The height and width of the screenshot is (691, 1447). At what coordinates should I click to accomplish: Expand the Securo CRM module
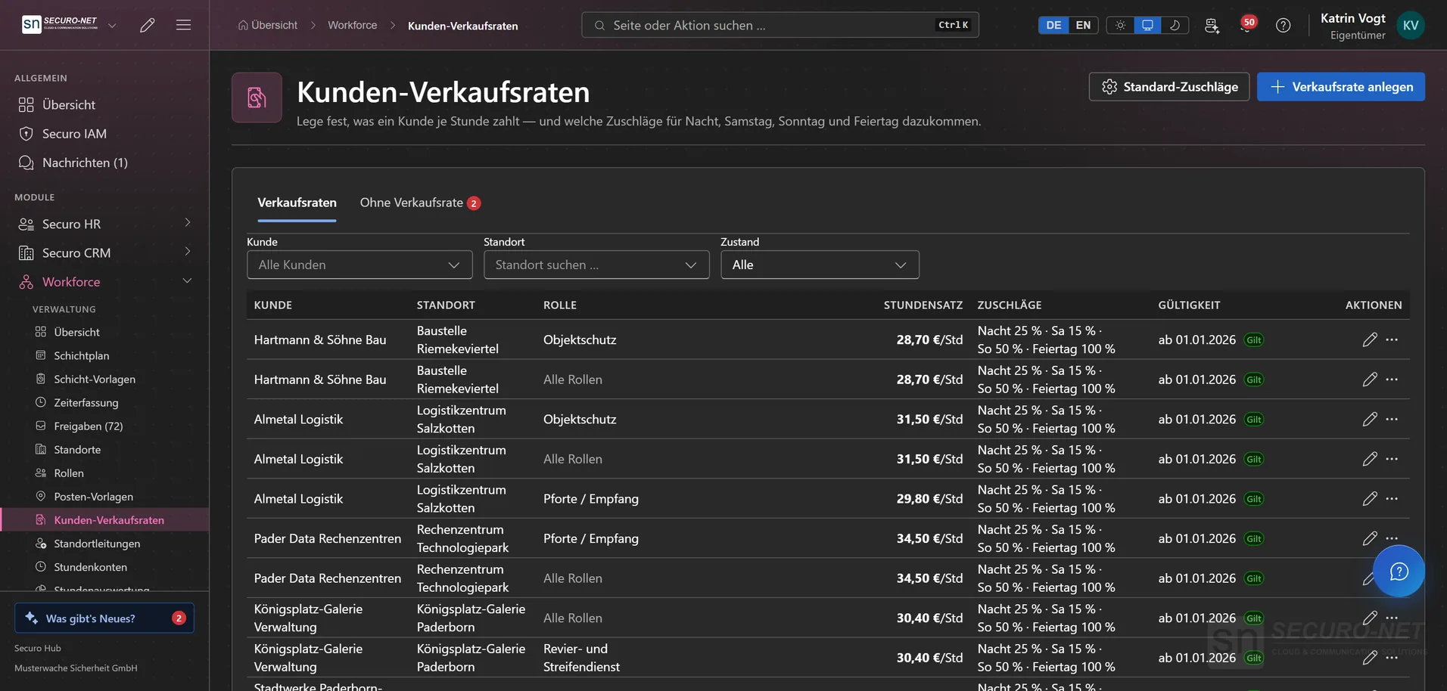point(104,253)
